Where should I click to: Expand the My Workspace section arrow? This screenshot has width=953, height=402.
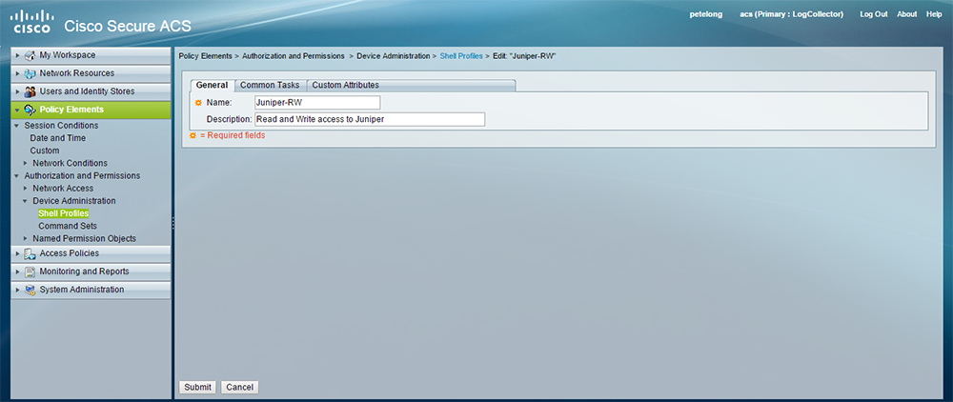pyautogui.click(x=18, y=55)
